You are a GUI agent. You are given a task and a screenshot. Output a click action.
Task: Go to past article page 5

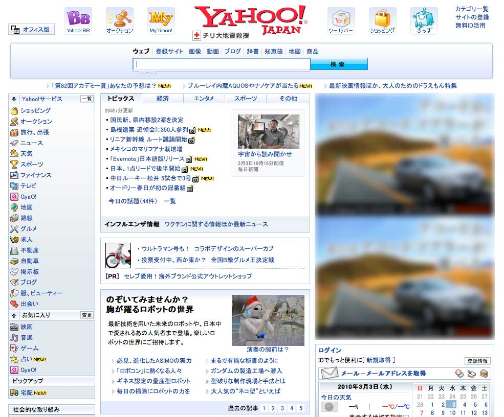(301, 408)
